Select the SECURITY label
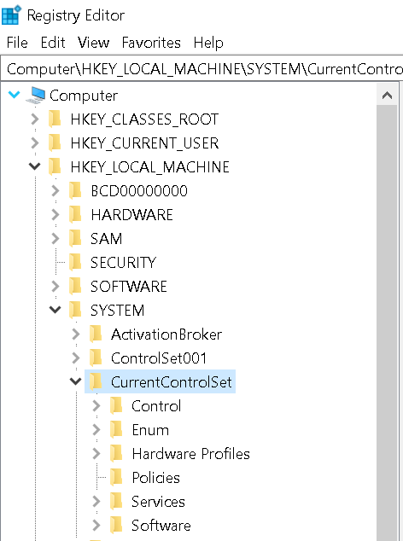This screenshot has height=541, width=403. click(123, 263)
